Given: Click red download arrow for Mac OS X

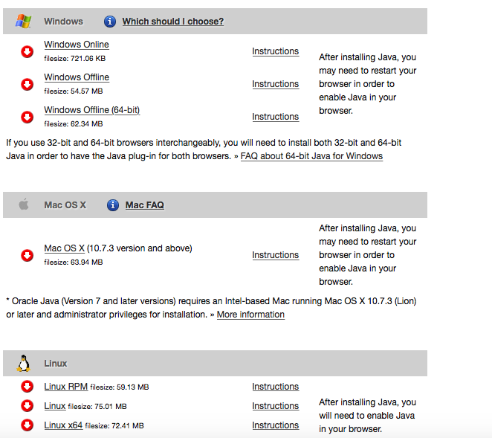Looking at the screenshot, I should pos(27,255).
